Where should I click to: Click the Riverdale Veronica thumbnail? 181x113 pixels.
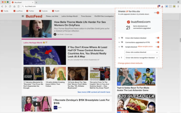point(34,73)
